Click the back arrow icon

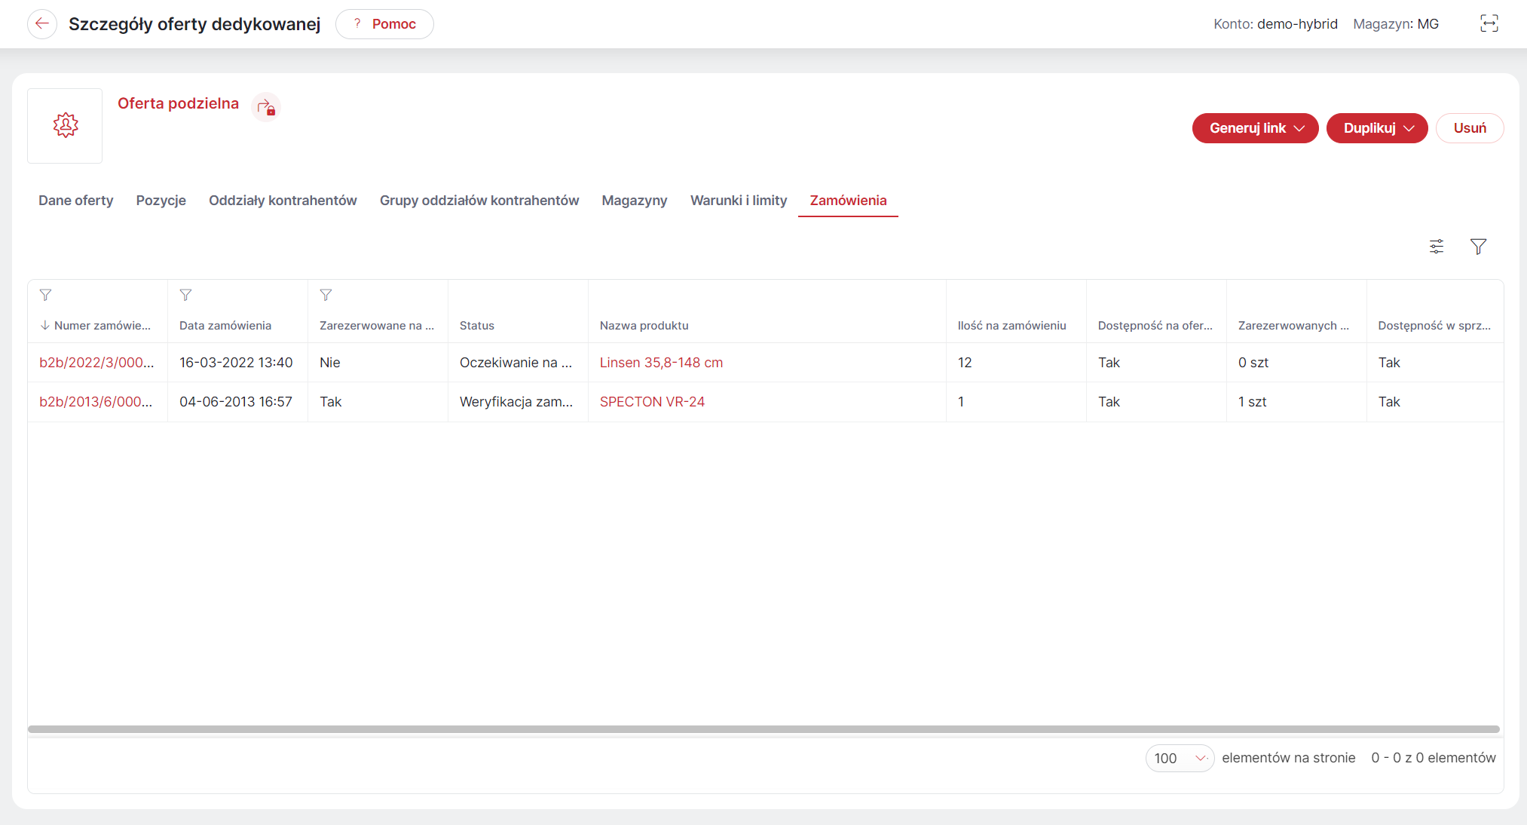[x=42, y=24]
